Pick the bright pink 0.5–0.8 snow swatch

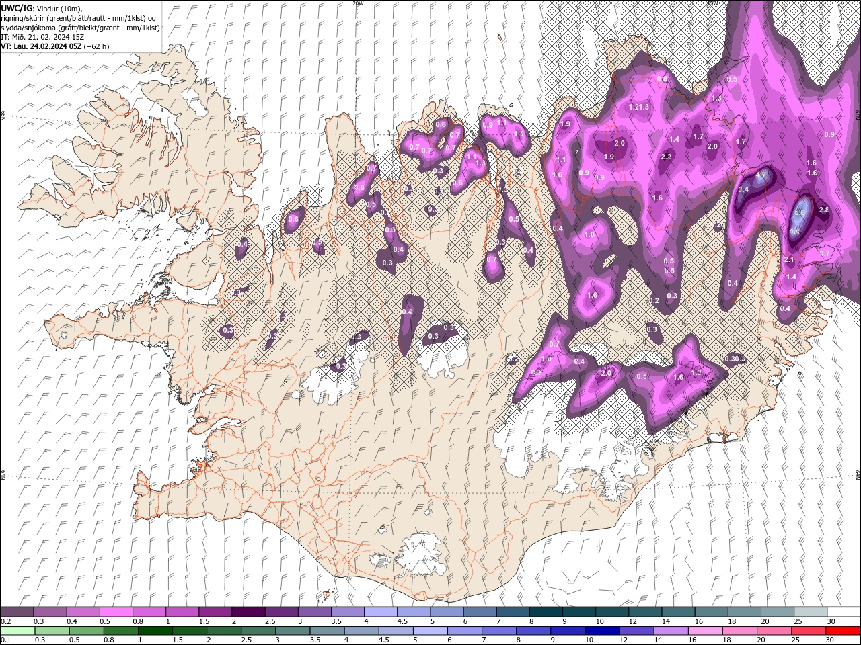click(116, 612)
